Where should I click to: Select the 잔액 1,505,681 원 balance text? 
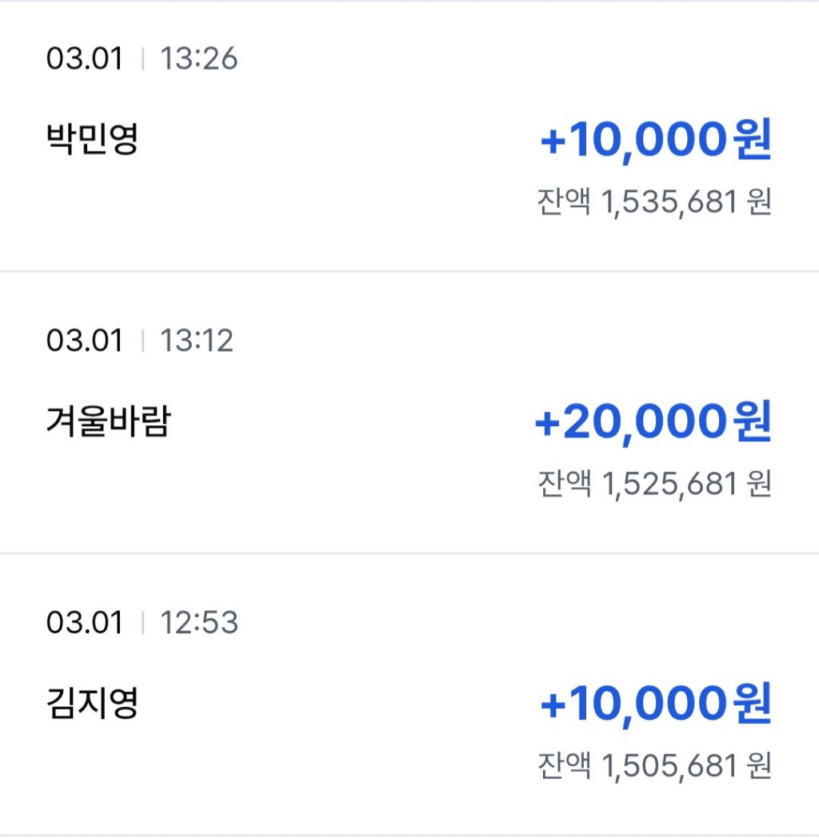coord(654,765)
